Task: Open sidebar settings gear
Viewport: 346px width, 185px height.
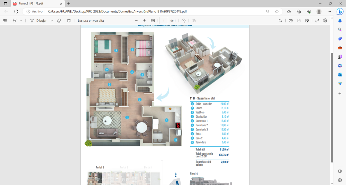Action: (x=340, y=180)
